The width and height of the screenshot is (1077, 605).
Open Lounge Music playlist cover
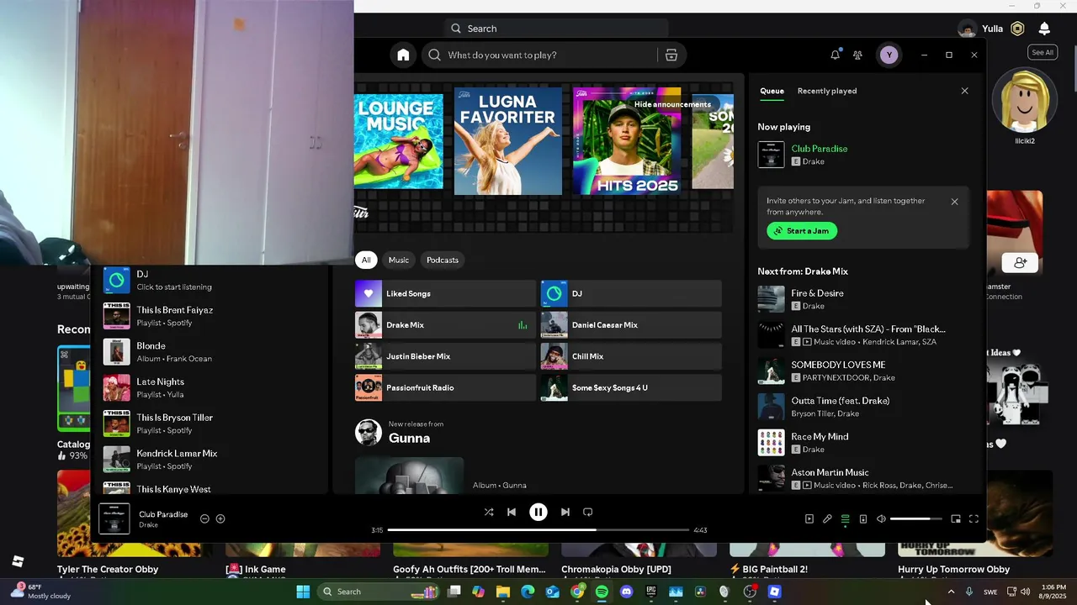pos(399,141)
